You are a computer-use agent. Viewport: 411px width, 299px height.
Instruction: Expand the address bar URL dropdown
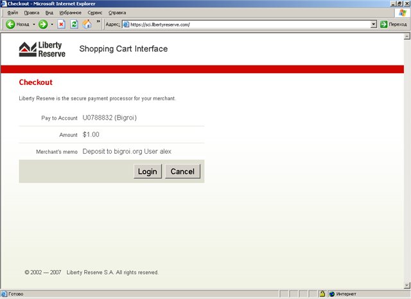coord(374,24)
